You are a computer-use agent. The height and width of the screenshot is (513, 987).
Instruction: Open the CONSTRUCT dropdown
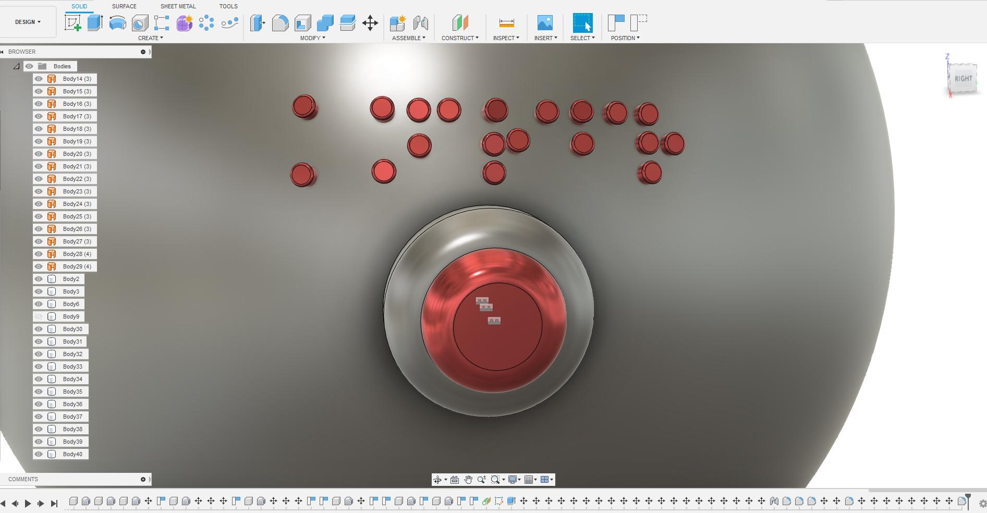pyautogui.click(x=460, y=38)
